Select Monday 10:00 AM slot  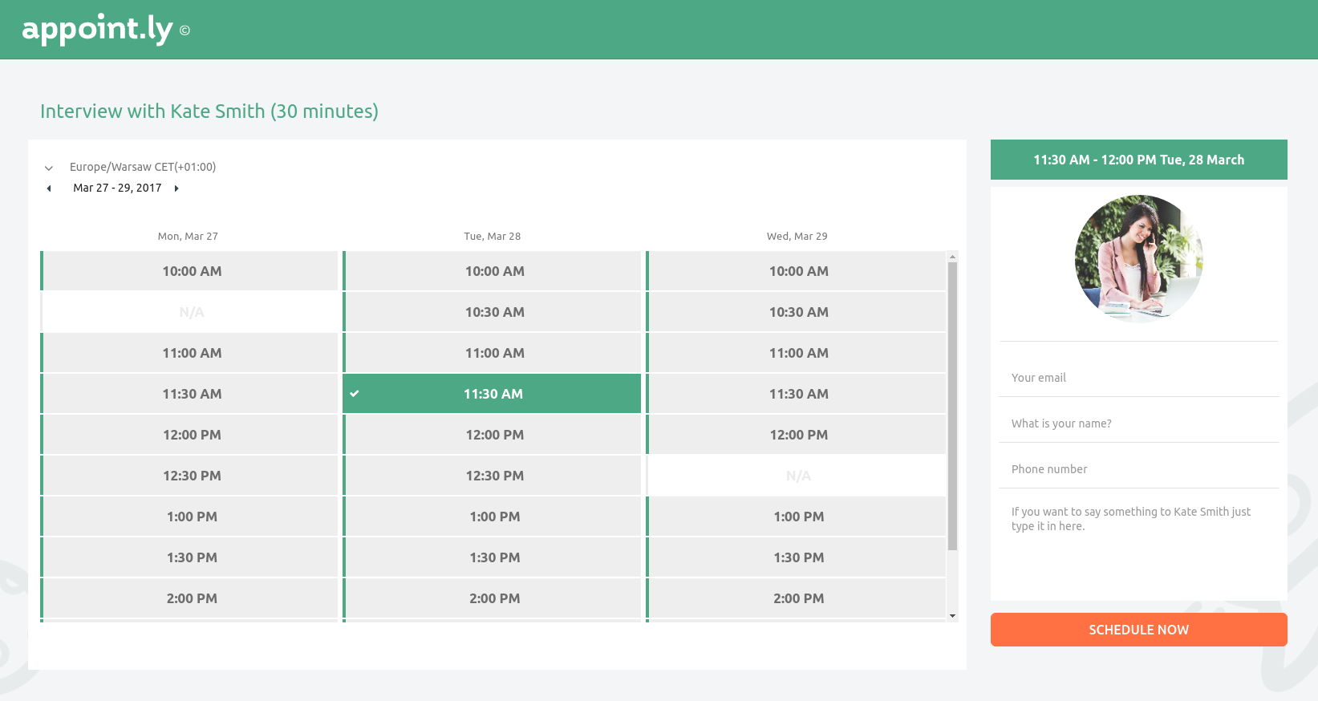click(x=192, y=271)
